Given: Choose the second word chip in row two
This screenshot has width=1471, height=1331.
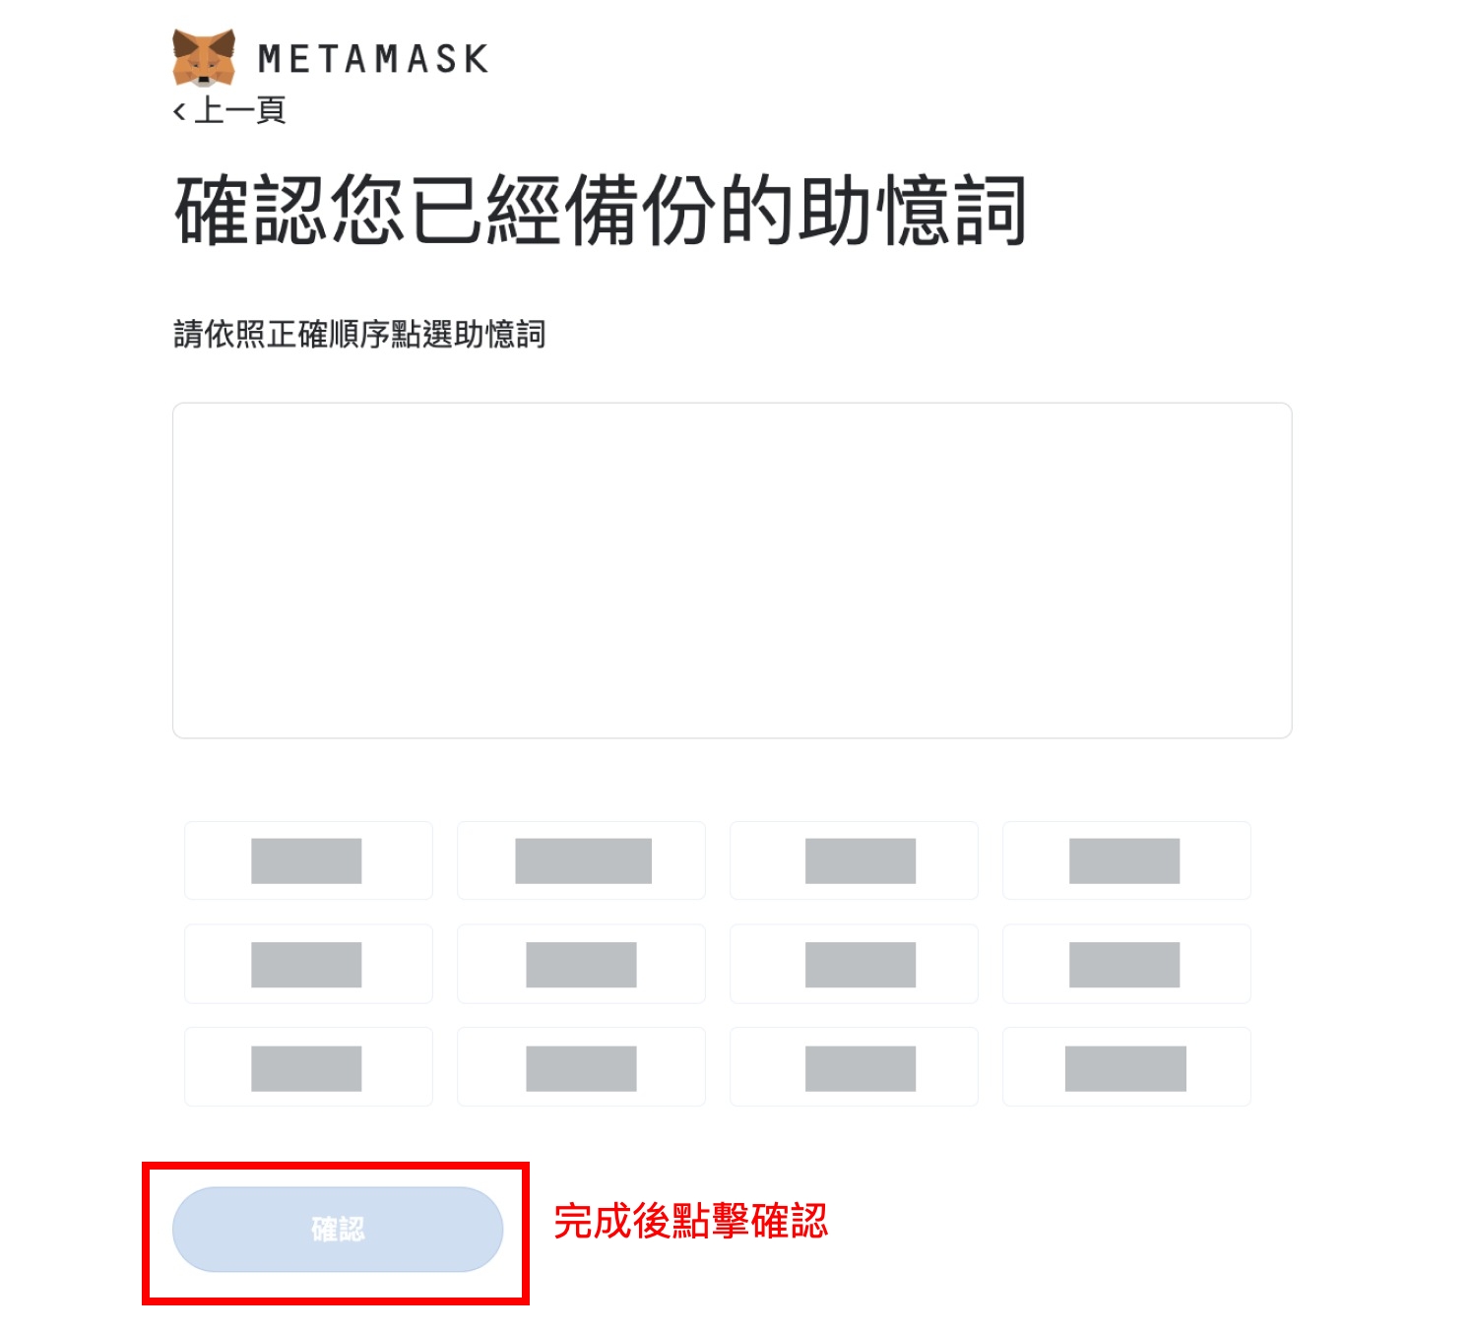Looking at the screenshot, I should (581, 964).
